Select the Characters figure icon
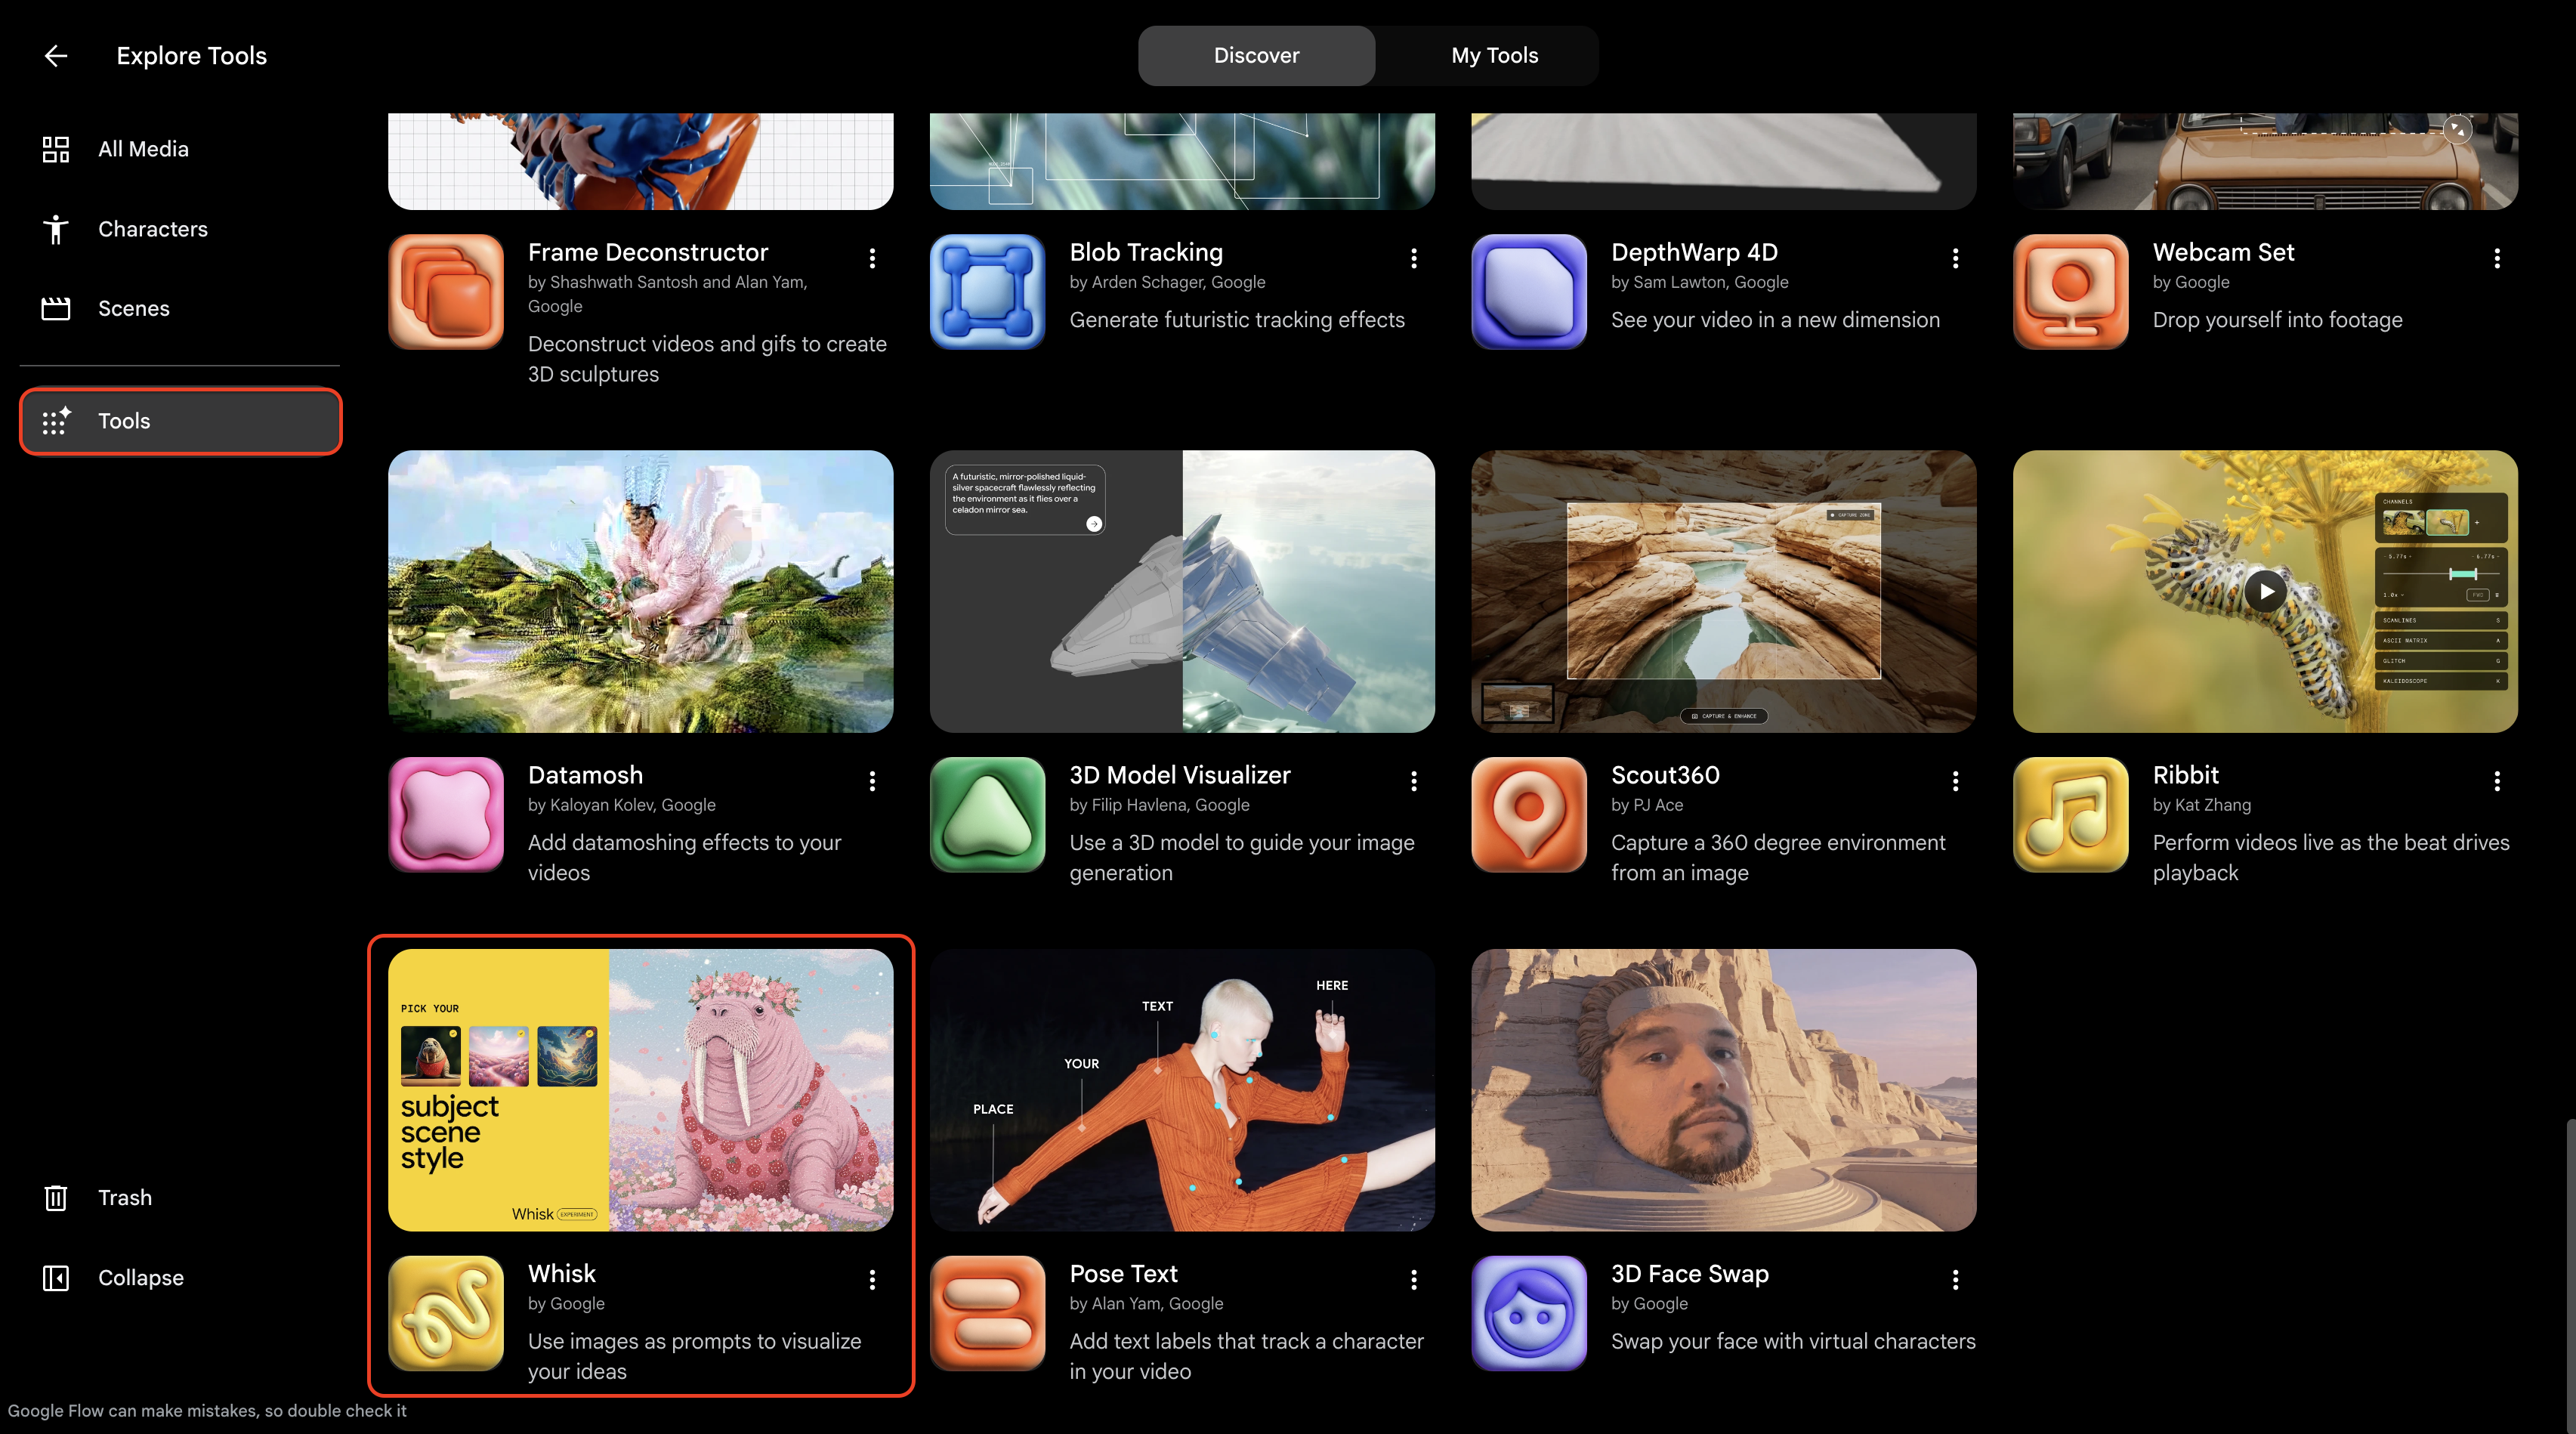This screenshot has height=1434, width=2576. coord(56,229)
